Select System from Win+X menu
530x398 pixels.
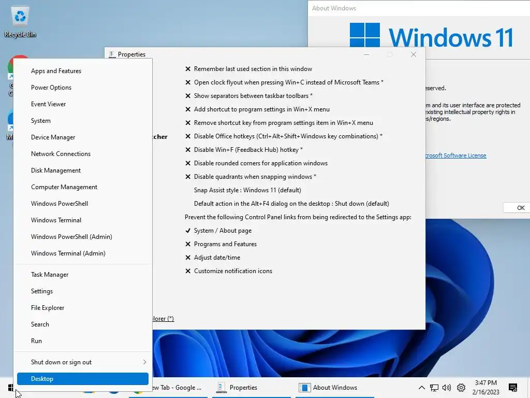tap(83, 120)
